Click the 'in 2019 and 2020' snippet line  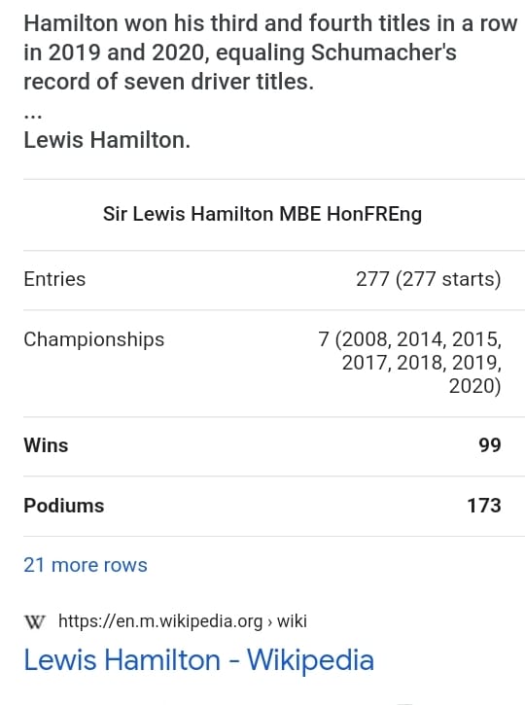[240, 53]
